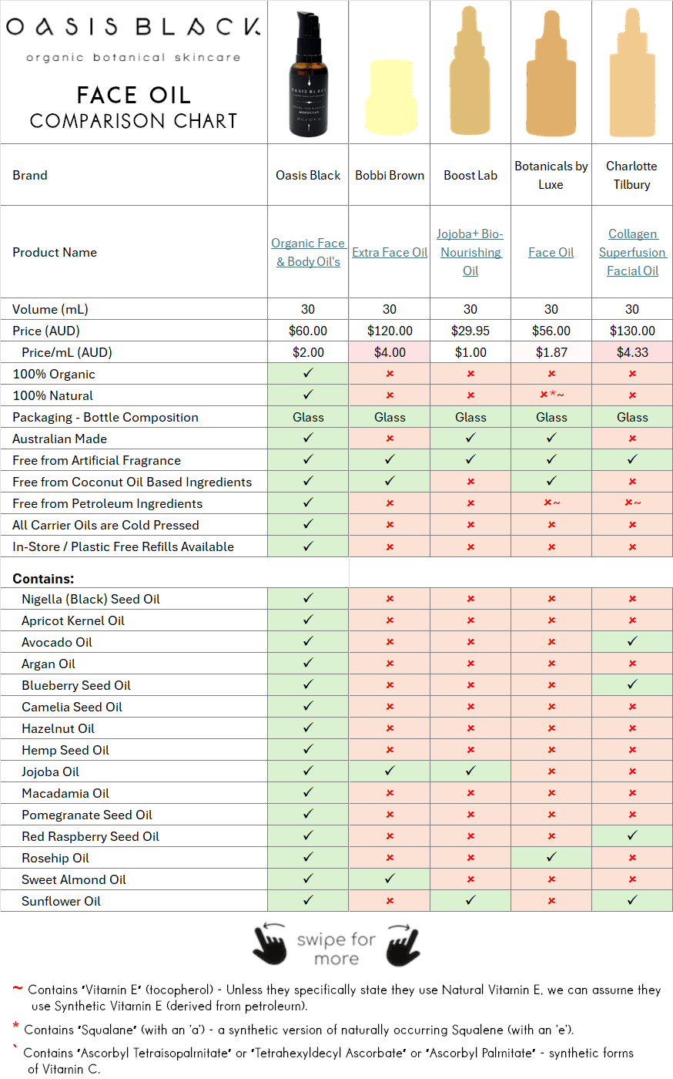Open the Jojoba+ Bio-Nourishing Oil link
This screenshot has width=673, height=1079.
coord(470,252)
